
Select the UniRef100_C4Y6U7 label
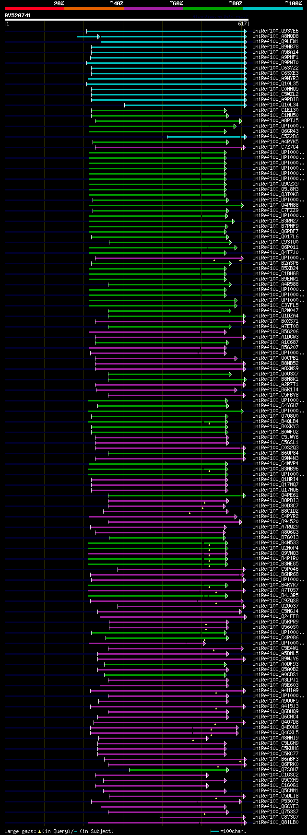(275, 406)
